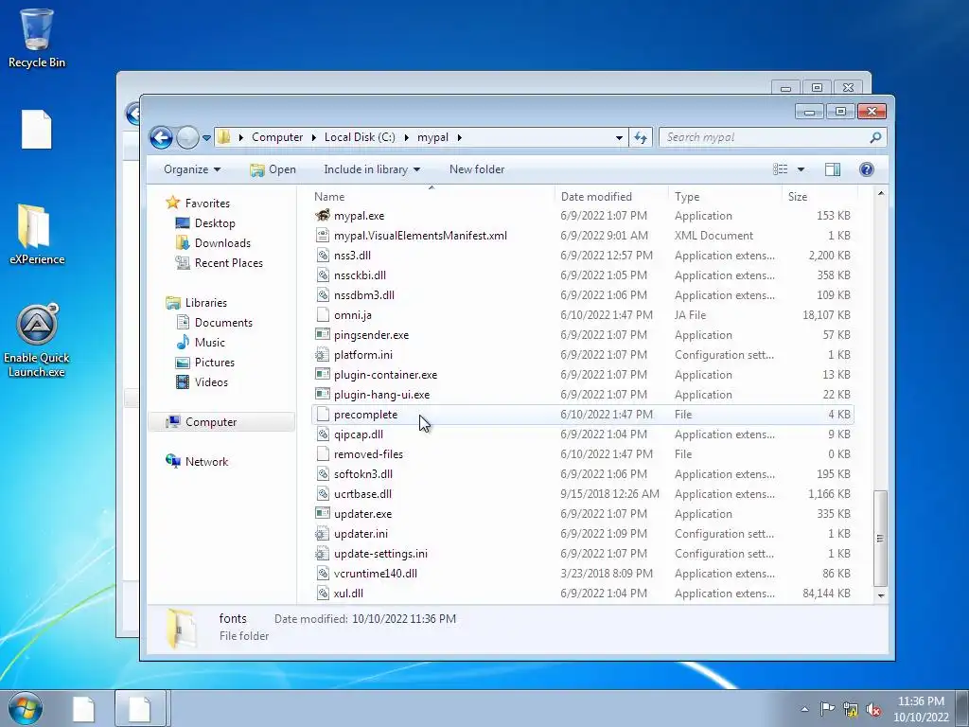Open the view options dropdown arrow

[801, 169]
